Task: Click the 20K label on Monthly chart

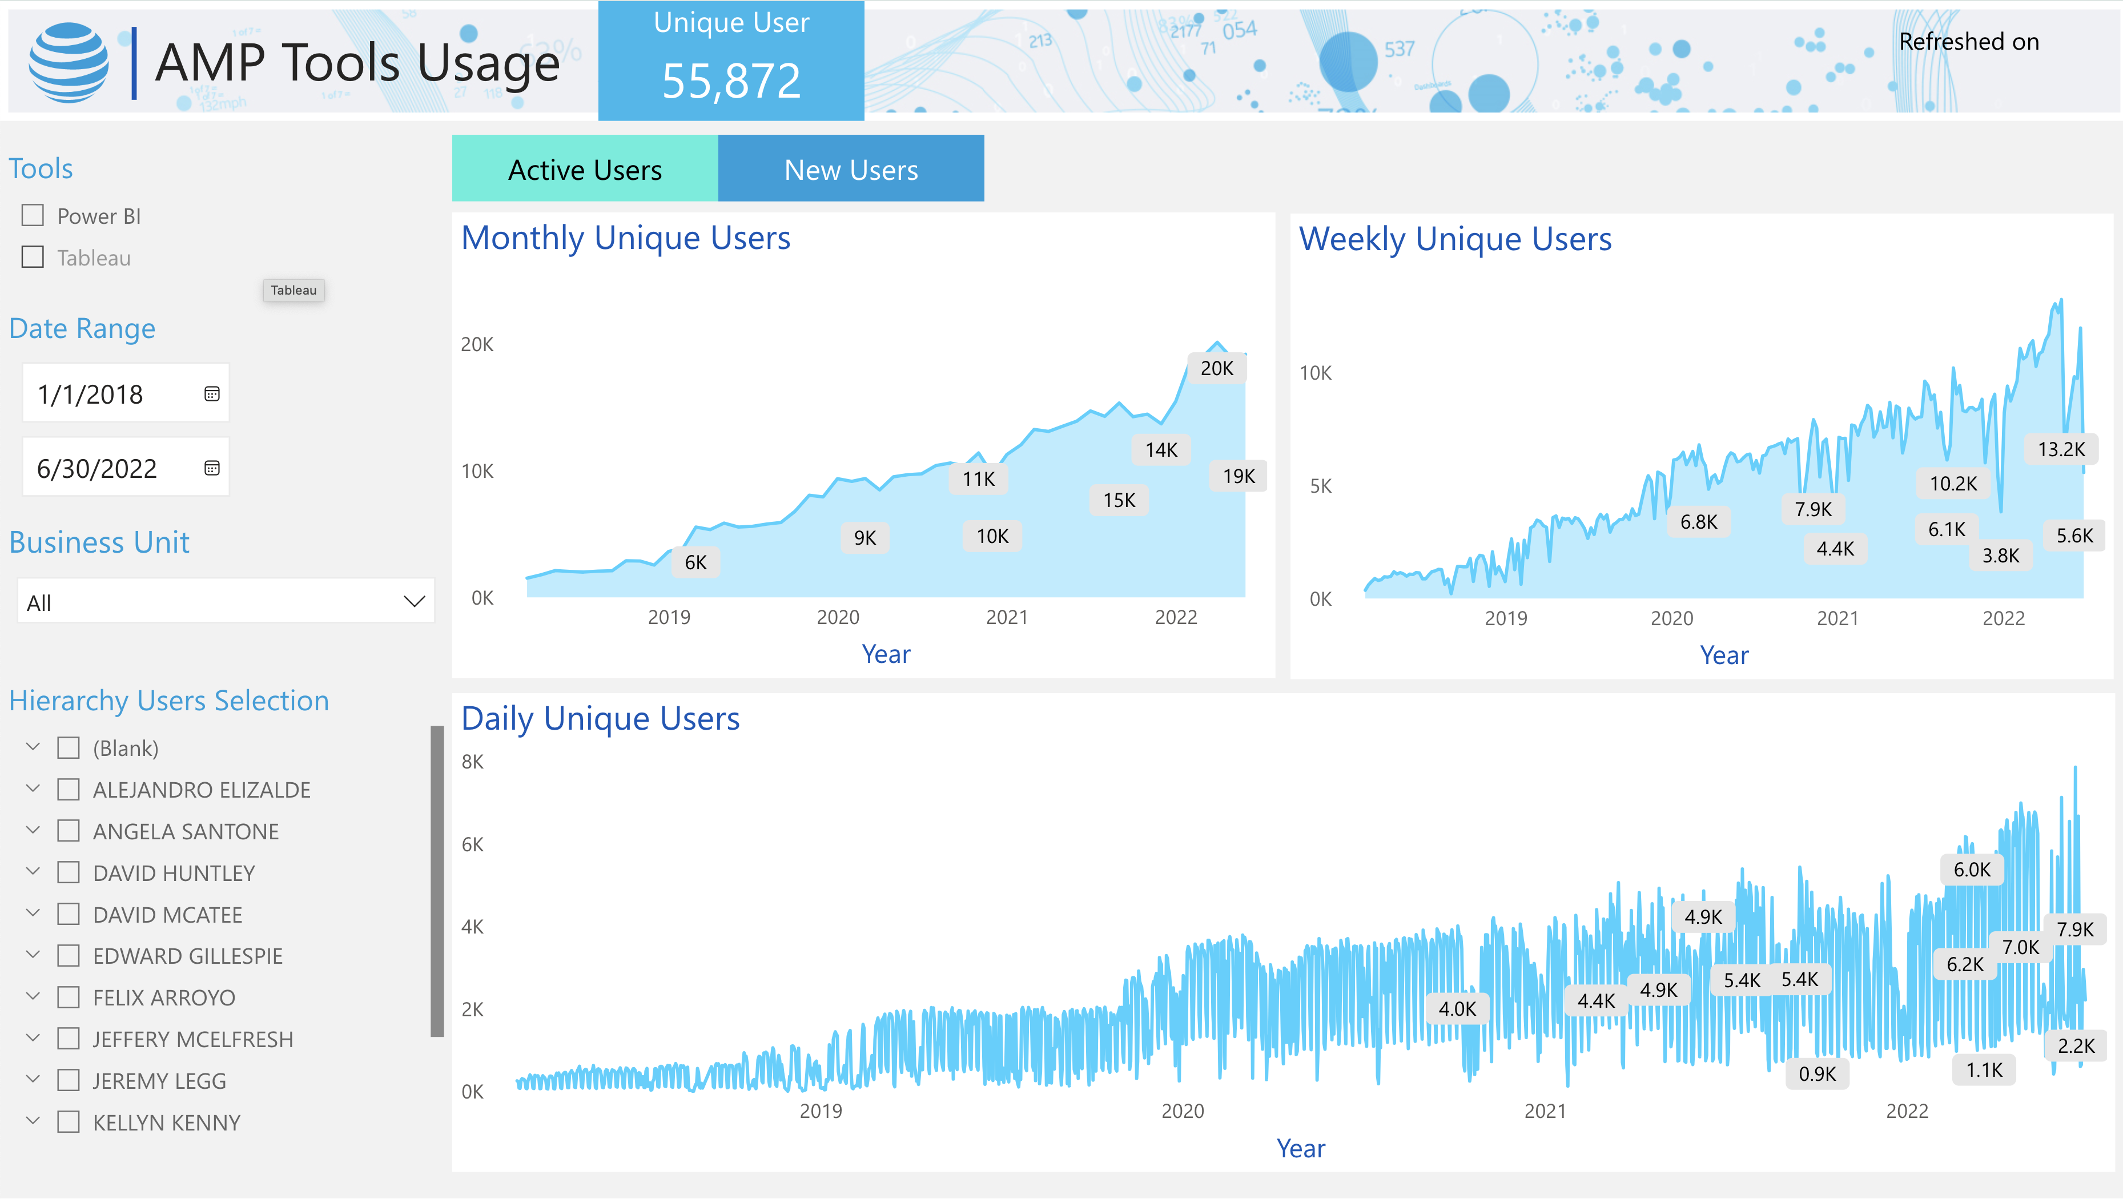Action: [1216, 368]
